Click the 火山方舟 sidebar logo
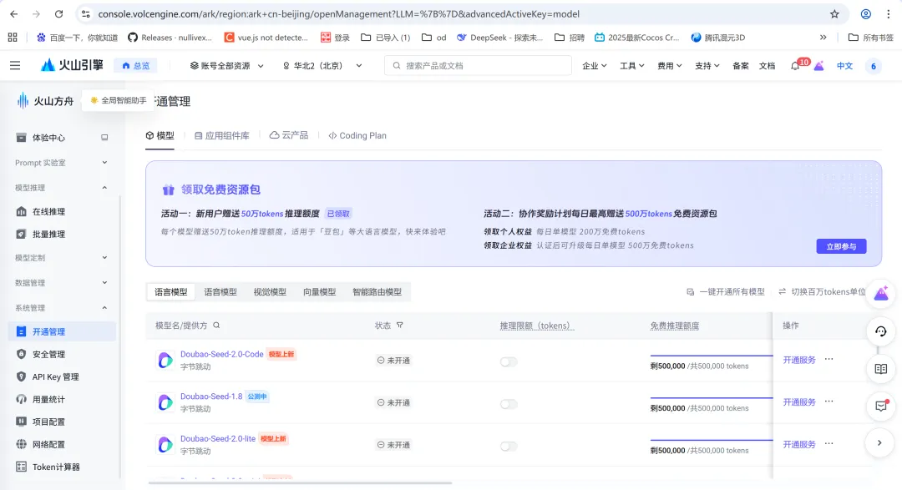902x490 pixels. 45,101
